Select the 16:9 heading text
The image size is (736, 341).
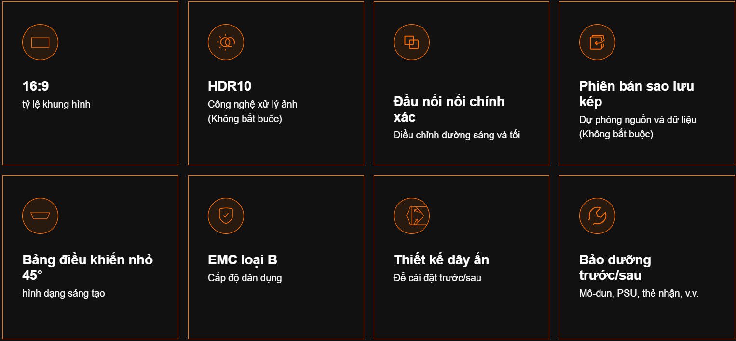coord(36,86)
